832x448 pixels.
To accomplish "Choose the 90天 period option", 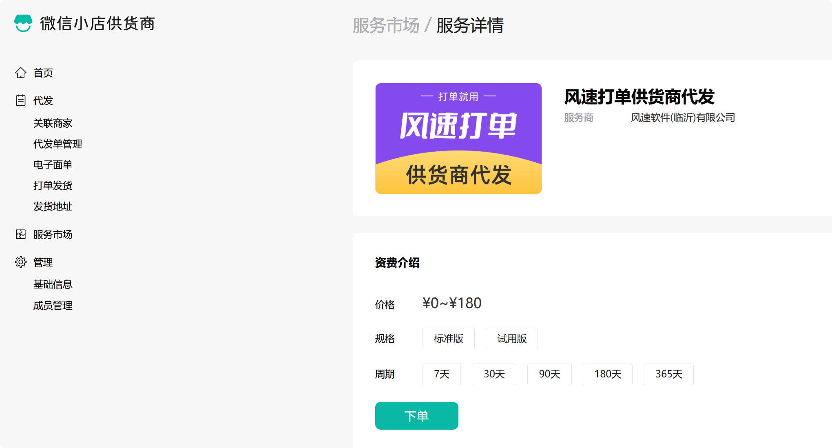I will (x=549, y=374).
